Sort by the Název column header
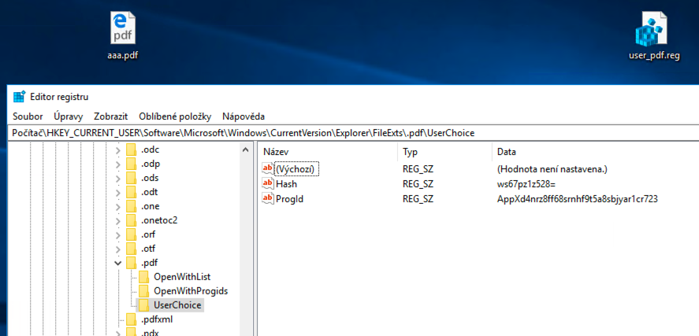This screenshot has height=336, width=699. [x=328, y=152]
